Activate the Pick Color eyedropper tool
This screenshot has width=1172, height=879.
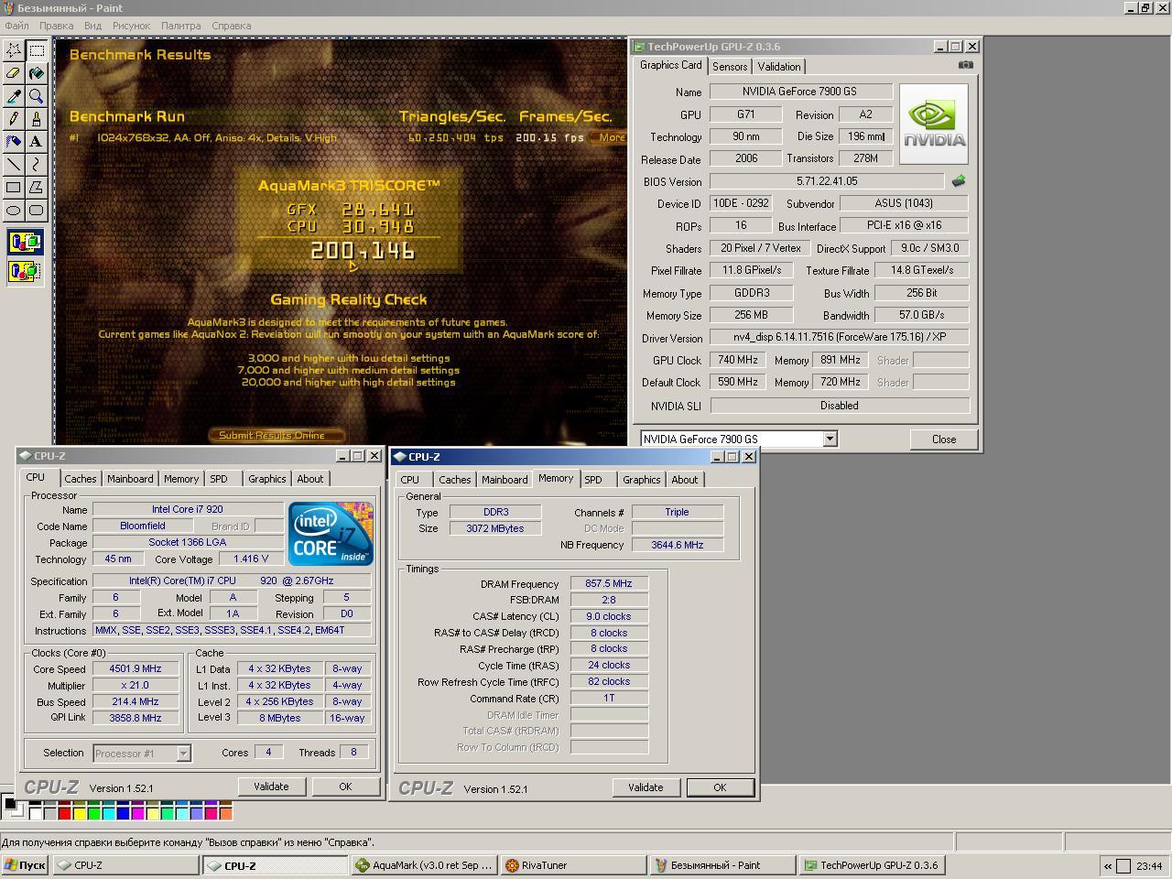14,96
